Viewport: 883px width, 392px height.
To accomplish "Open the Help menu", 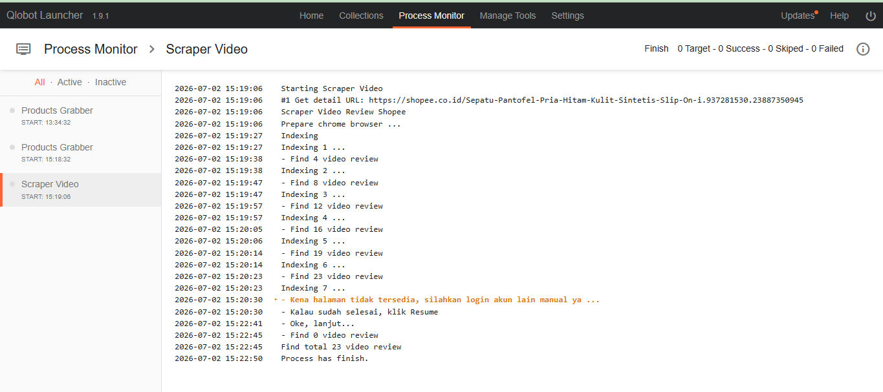I will (839, 15).
